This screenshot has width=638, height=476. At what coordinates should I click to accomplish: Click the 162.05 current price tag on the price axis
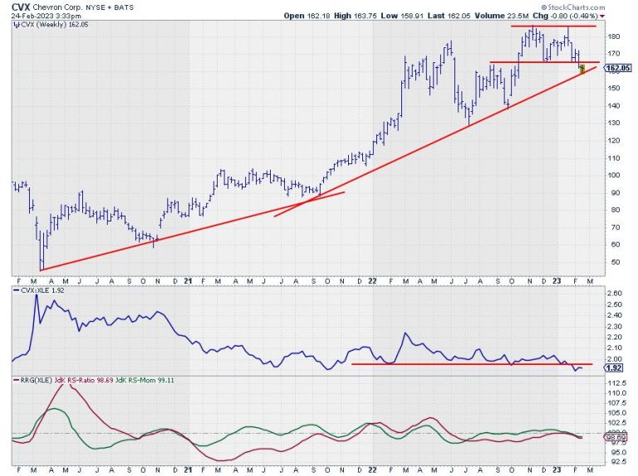[x=618, y=68]
